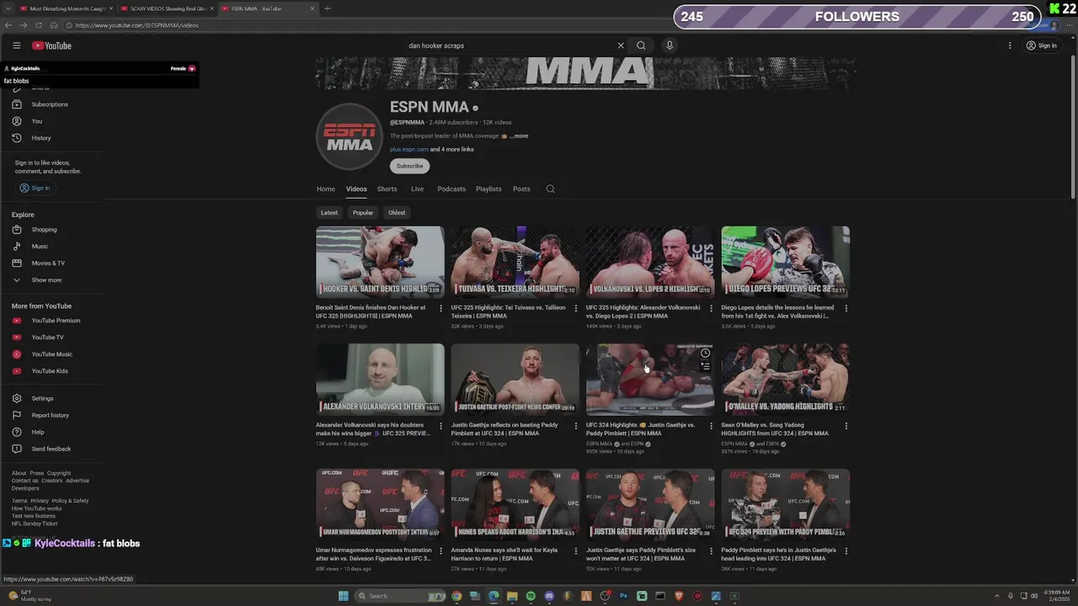Image resolution: width=1078 pixels, height=606 pixels.
Task: Open options menu for Sean O'Malley video
Action: 846,426
